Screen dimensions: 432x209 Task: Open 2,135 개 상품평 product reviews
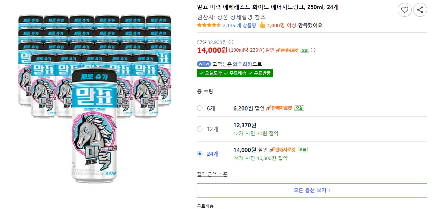click(x=239, y=25)
